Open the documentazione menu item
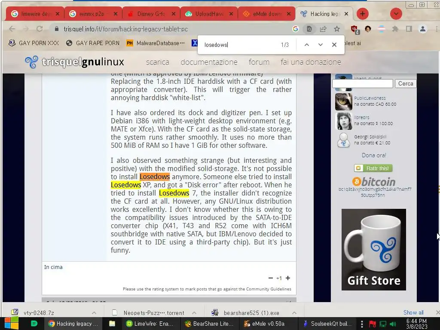440x330 pixels. pos(209,62)
